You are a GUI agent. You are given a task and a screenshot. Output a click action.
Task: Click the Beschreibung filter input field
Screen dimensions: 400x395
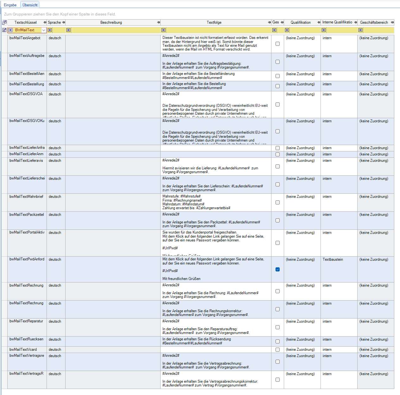click(x=116, y=30)
